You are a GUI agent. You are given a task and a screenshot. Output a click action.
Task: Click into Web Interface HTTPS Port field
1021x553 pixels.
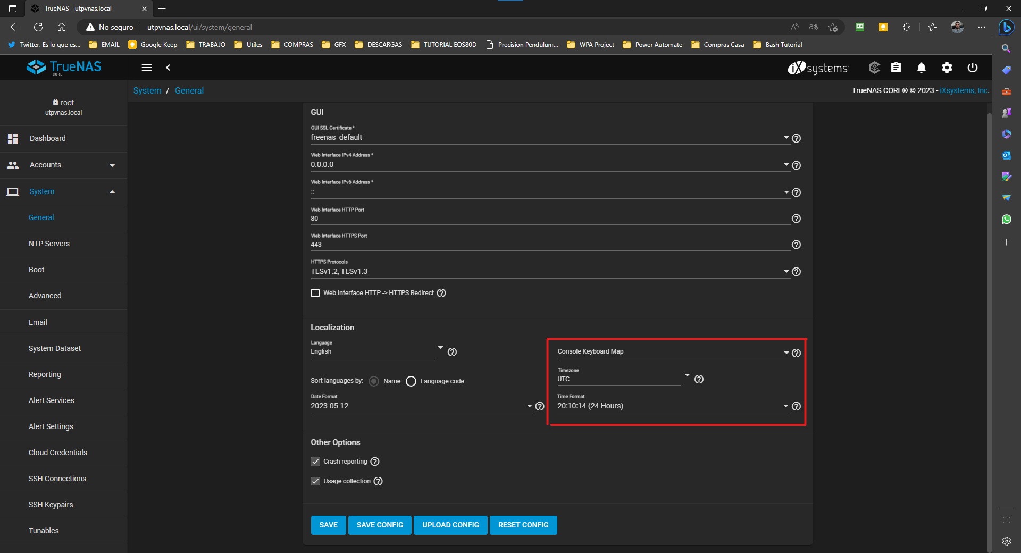pyautogui.click(x=550, y=245)
